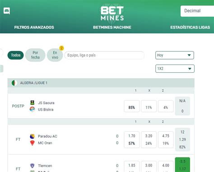The height and width of the screenshot is (172, 214).
Task: Open the Decimal odds format dropdown
Action: [197, 11]
